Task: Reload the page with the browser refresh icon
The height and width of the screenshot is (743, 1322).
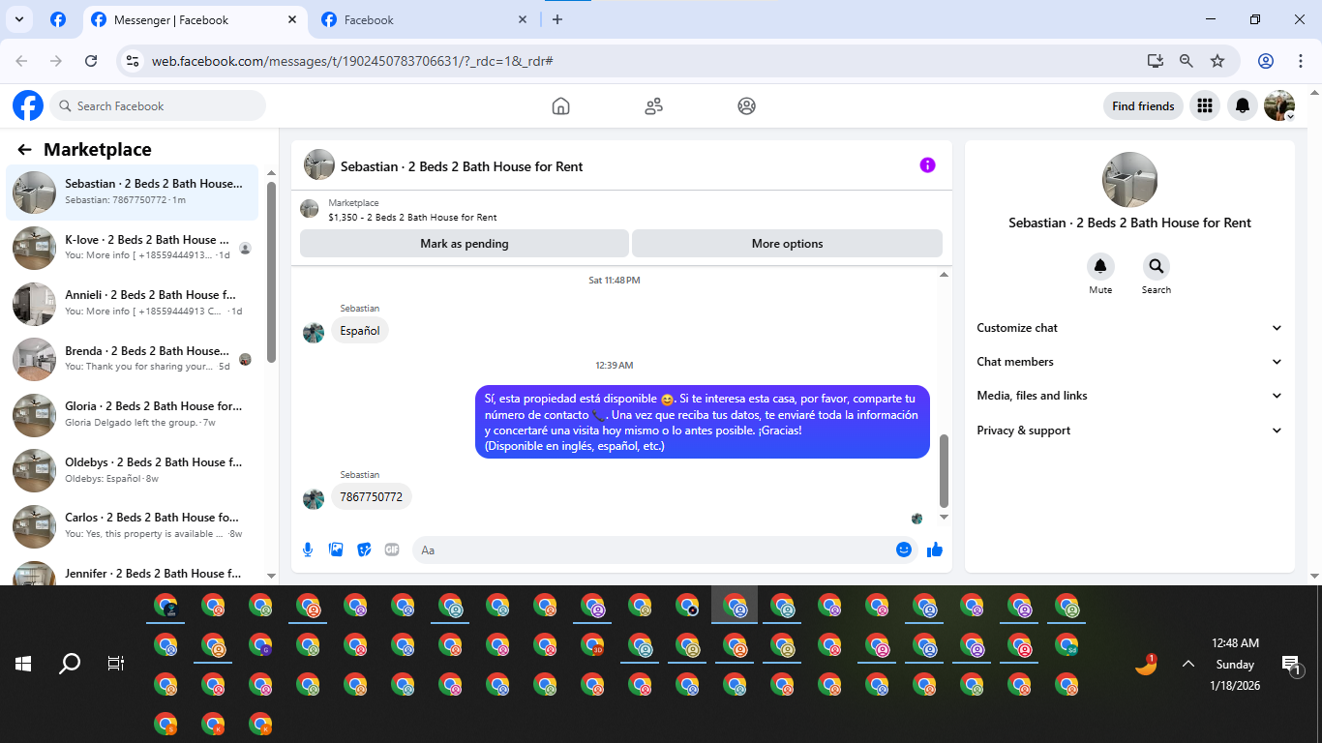Action: (91, 61)
